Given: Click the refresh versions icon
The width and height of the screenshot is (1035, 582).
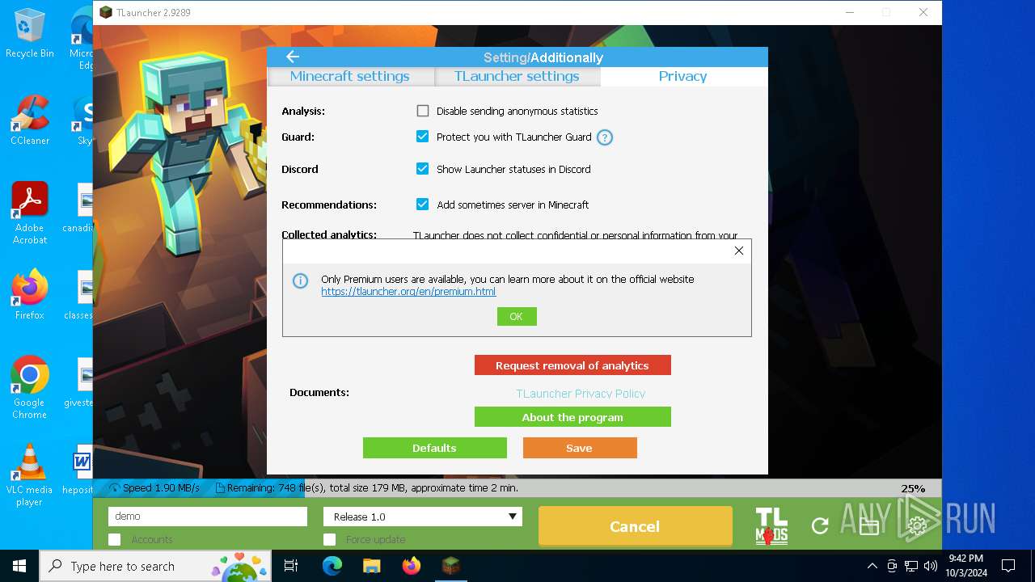Looking at the screenshot, I should pos(820,526).
